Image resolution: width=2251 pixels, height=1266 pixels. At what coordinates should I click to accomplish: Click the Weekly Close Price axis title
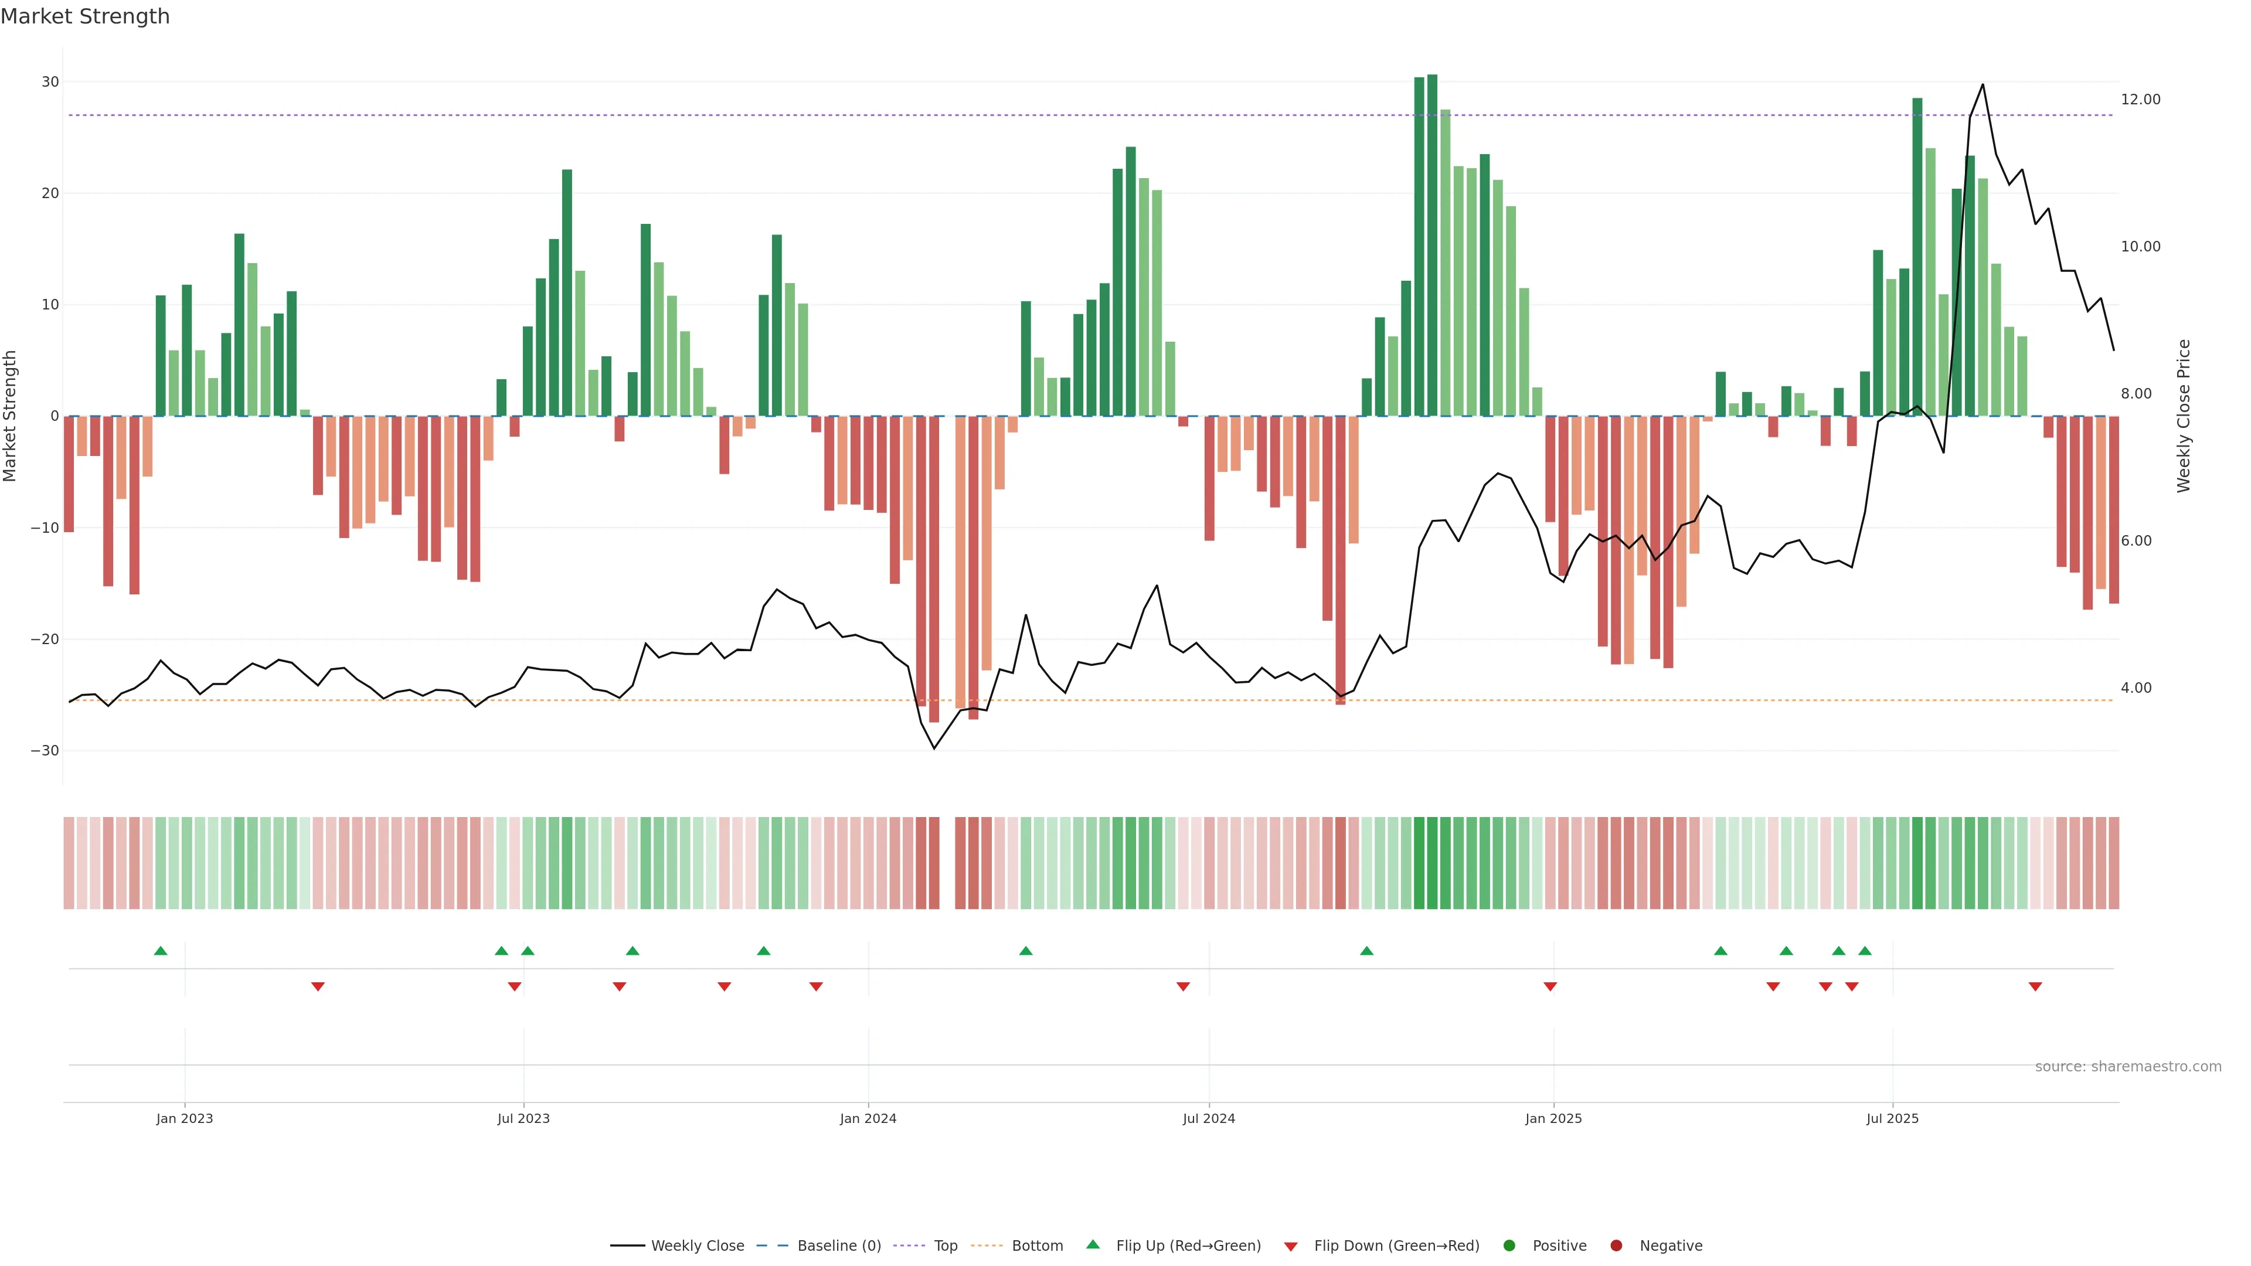(x=2184, y=416)
